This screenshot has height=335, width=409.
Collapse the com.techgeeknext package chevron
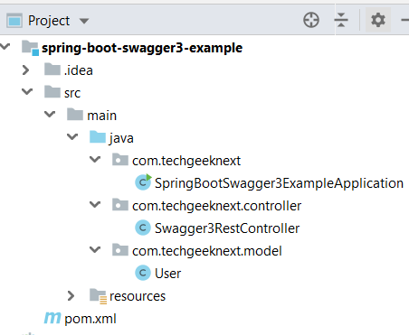(95, 159)
